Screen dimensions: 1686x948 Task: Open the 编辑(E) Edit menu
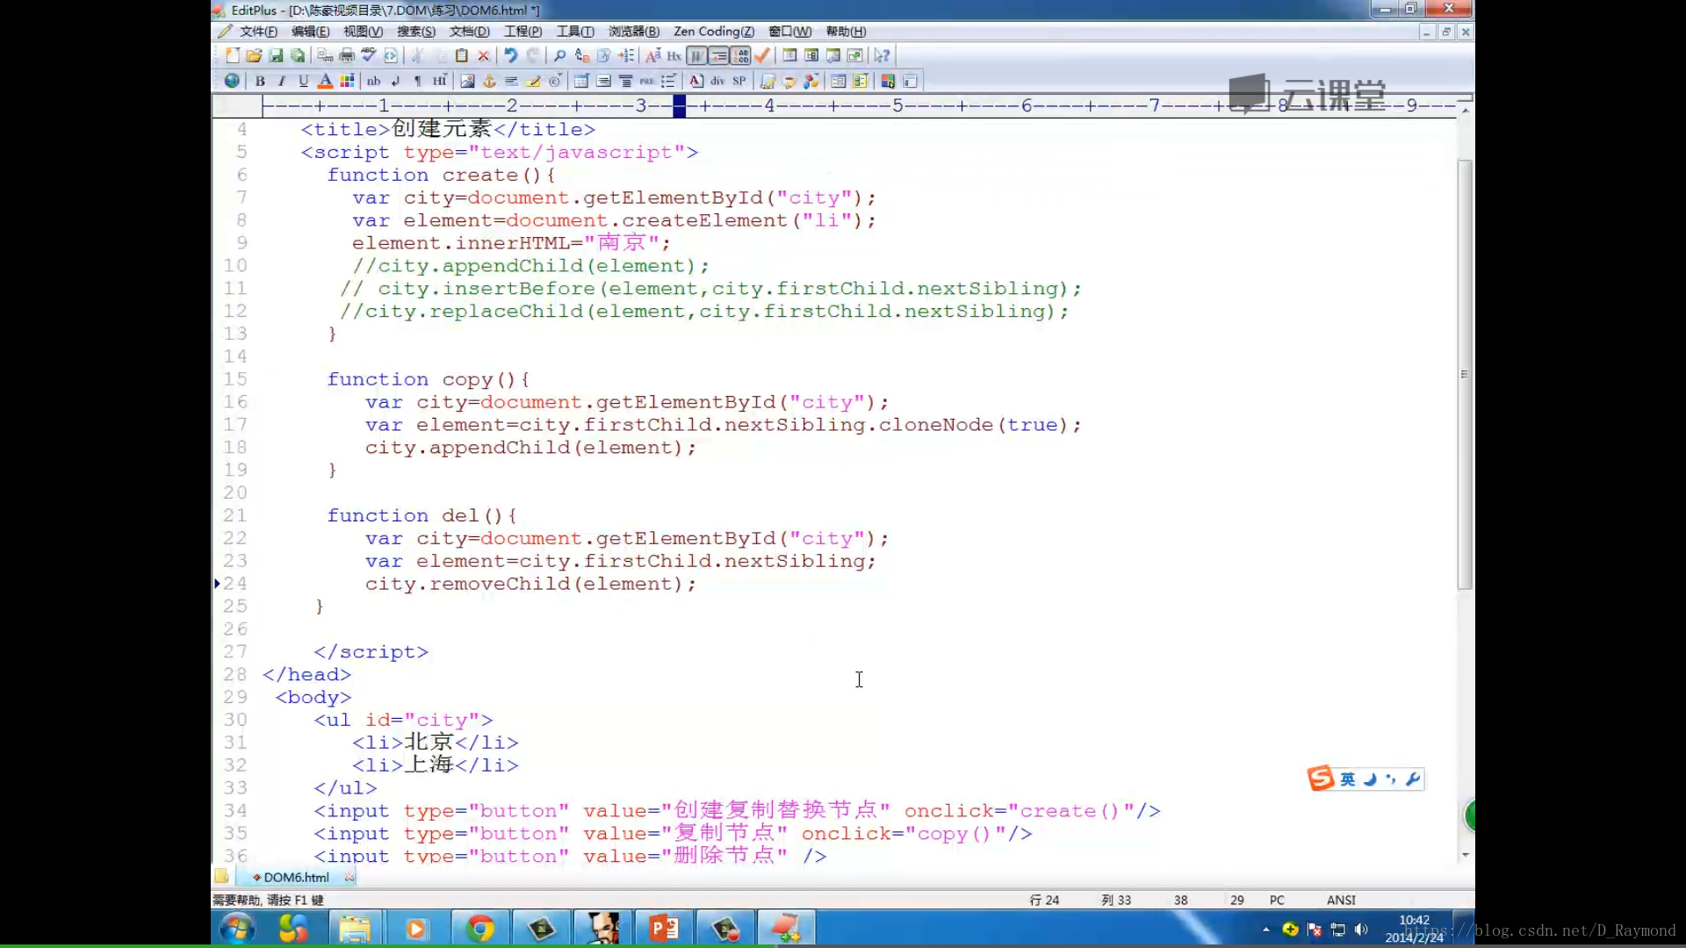310,32
